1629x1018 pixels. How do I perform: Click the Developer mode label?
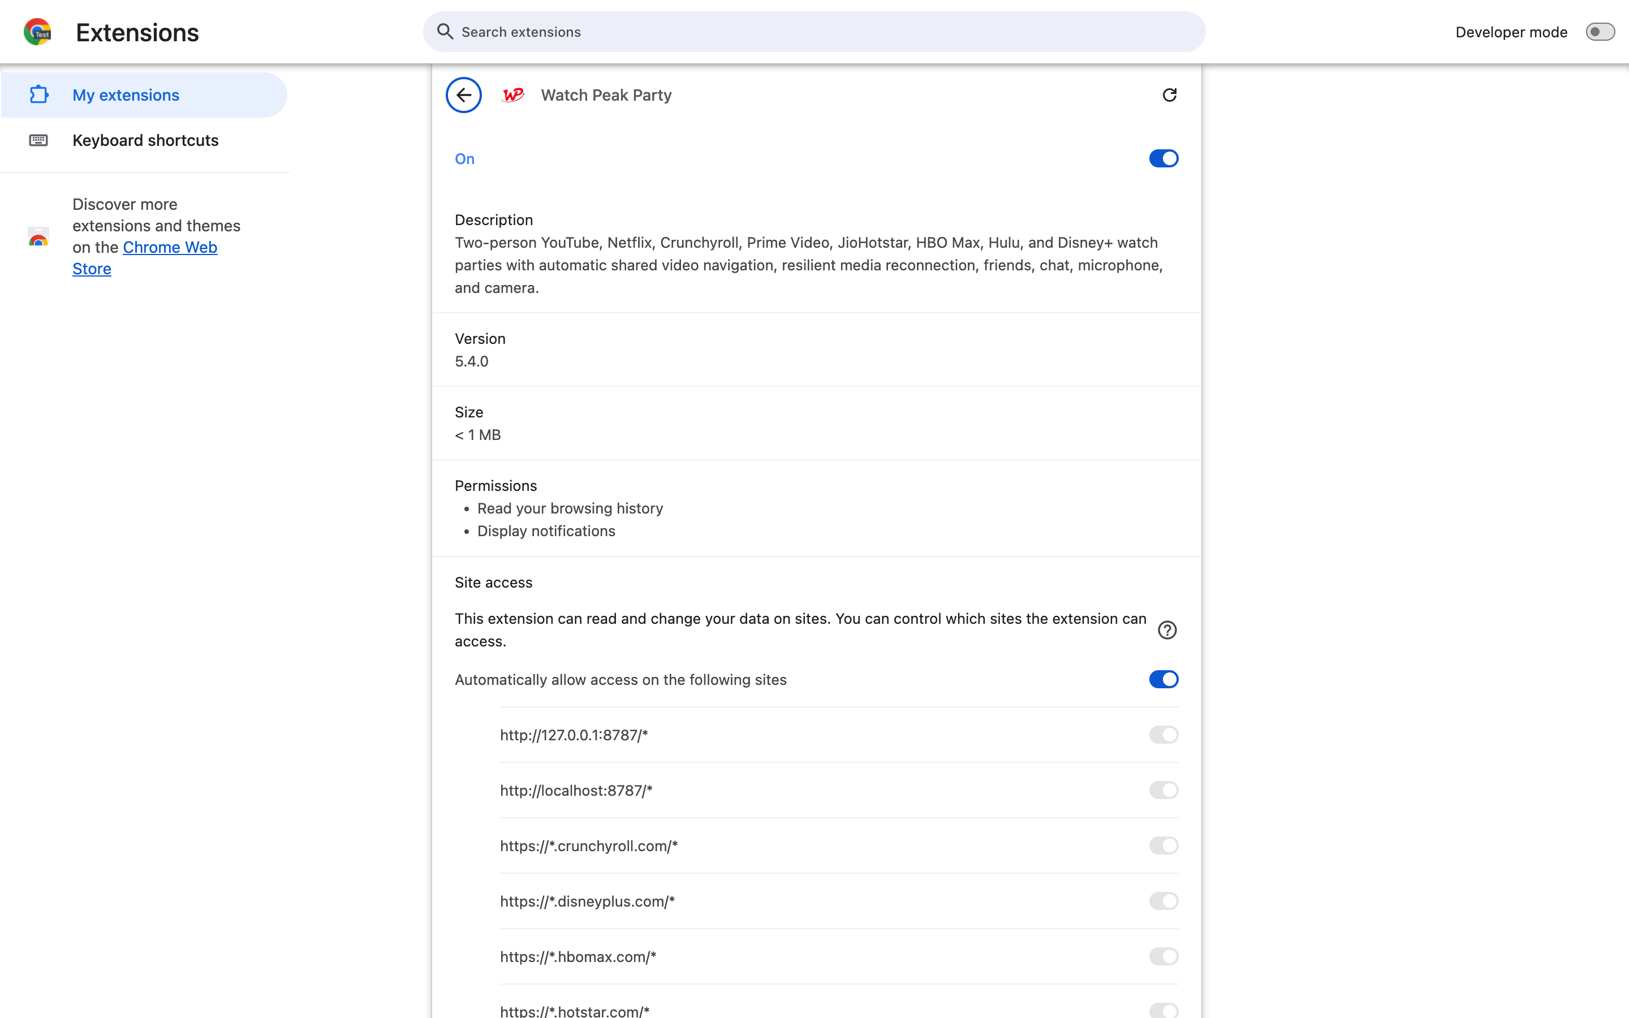[1511, 32]
